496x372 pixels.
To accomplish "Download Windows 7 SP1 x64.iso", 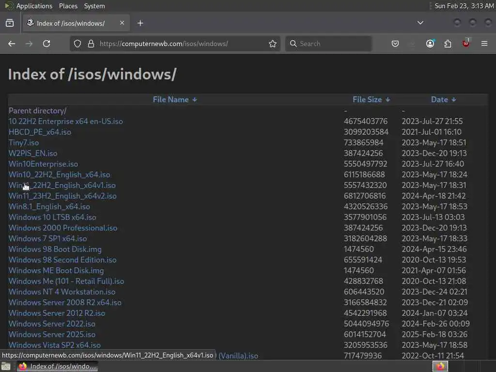I will [x=48, y=238].
